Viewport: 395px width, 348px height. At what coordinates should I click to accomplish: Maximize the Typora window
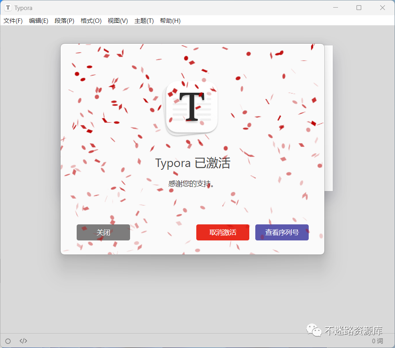click(x=359, y=8)
